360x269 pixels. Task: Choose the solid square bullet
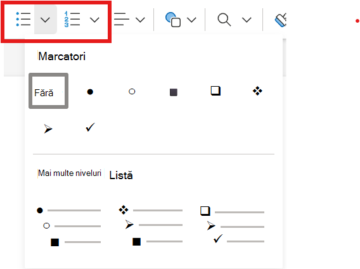[174, 92]
